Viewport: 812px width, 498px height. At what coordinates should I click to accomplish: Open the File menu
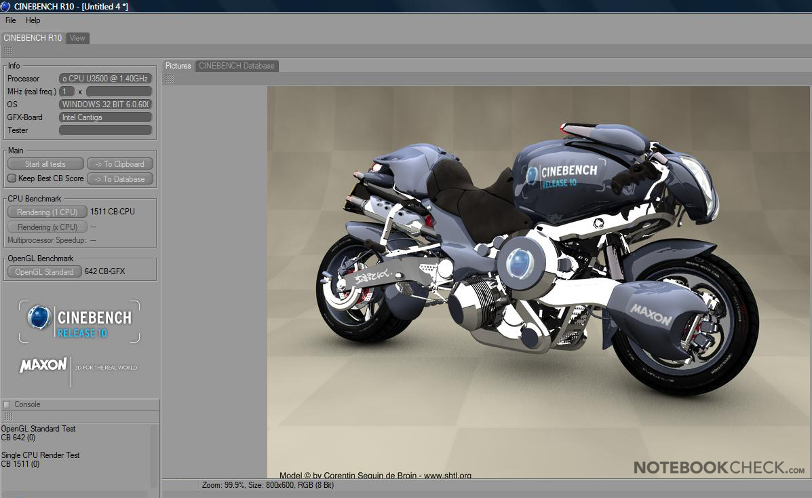pos(10,20)
